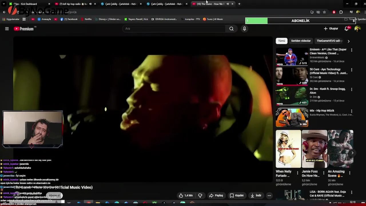The height and width of the screenshot is (206, 366).
Task: Bookmark this page with star icon
Action: pyautogui.click(x=324, y=12)
